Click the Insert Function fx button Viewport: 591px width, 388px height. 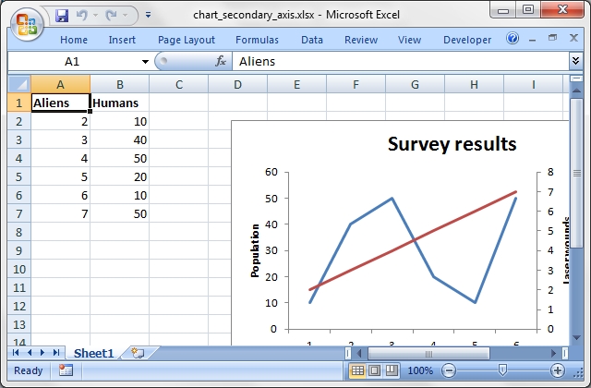[221, 61]
